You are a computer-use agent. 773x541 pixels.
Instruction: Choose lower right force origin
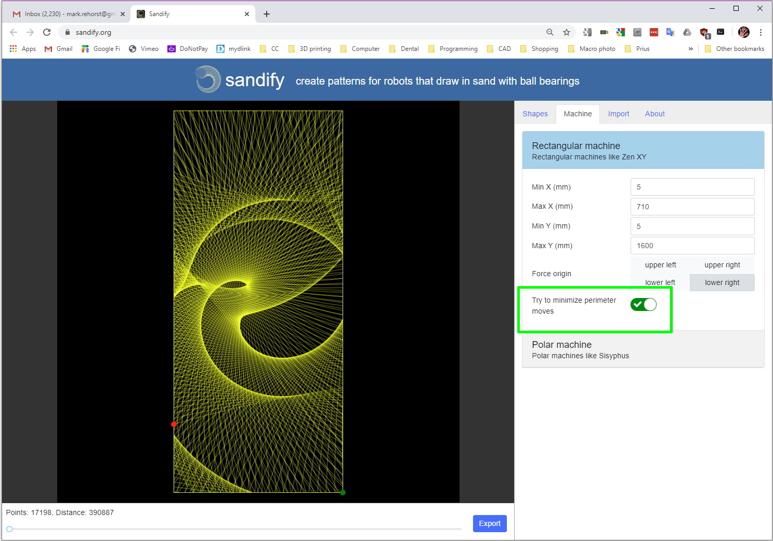[722, 282]
